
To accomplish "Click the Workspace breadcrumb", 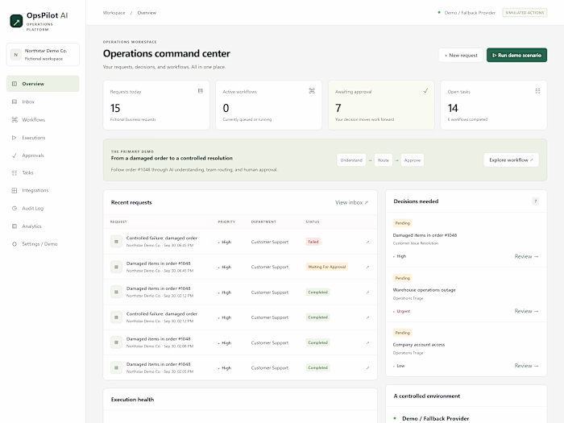I will pyautogui.click(x=114, y=13).
